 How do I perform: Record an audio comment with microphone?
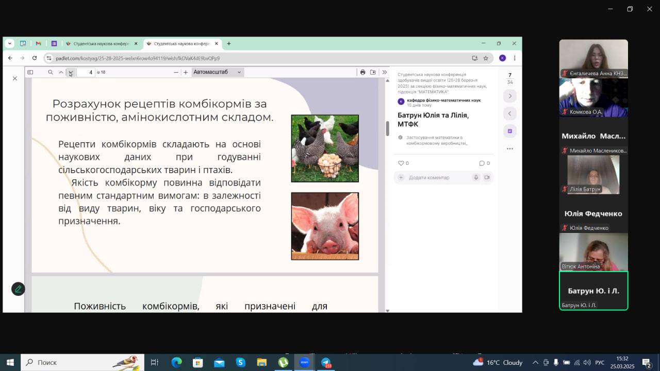(x=476, y=177)
